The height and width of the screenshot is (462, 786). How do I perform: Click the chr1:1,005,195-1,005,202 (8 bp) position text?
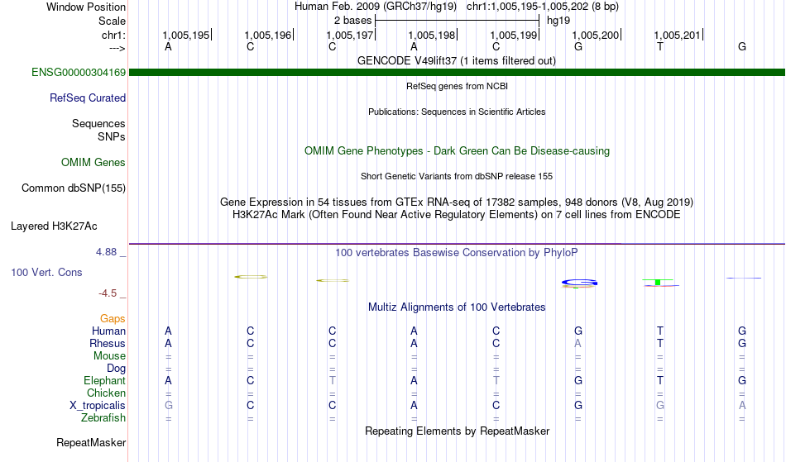click(x=543, y=7)
